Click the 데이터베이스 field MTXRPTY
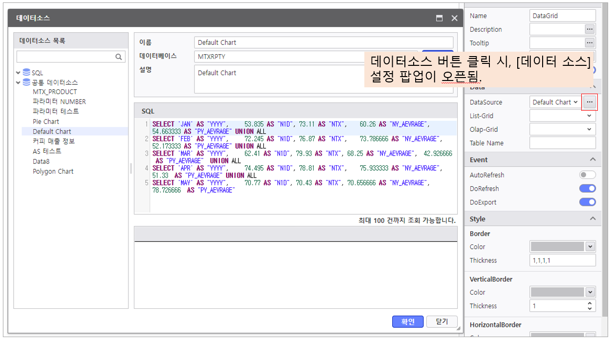This screenshot has width=611, height=339. tap(307, 57)
